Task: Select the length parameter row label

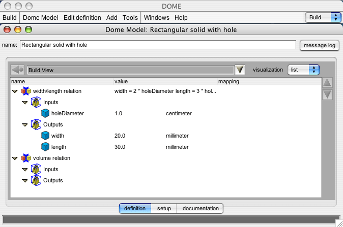Action: click(59, 147)
